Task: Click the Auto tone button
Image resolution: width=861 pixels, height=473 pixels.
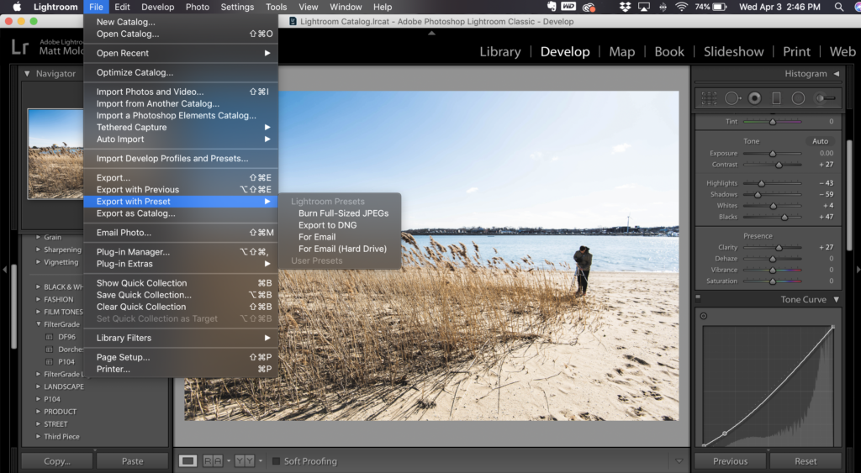Action: point(820,141)
